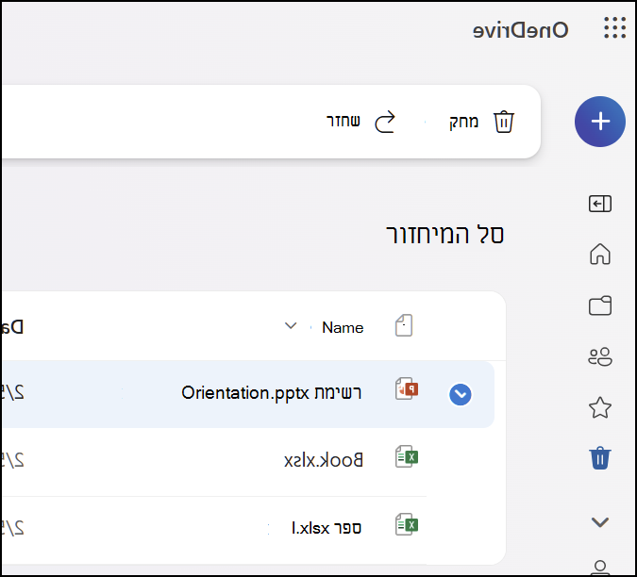Open Favorites star icon in sidebar
The image size is (637, 577).
600,407
